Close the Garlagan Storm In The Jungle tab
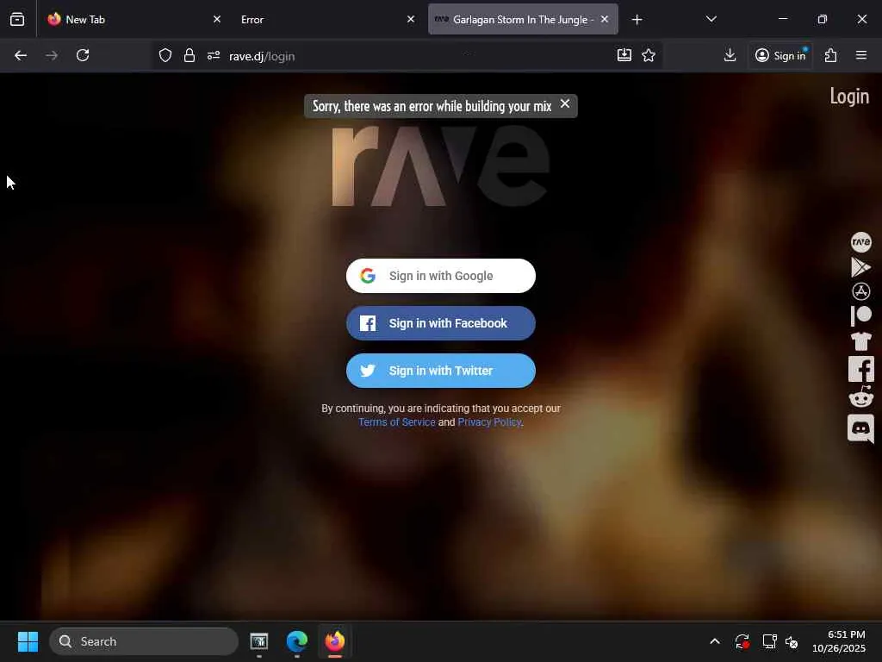This screenshot has height=662, width=882. 605,19
